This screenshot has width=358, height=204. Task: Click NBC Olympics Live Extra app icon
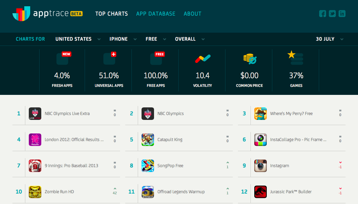pos(35,114)
